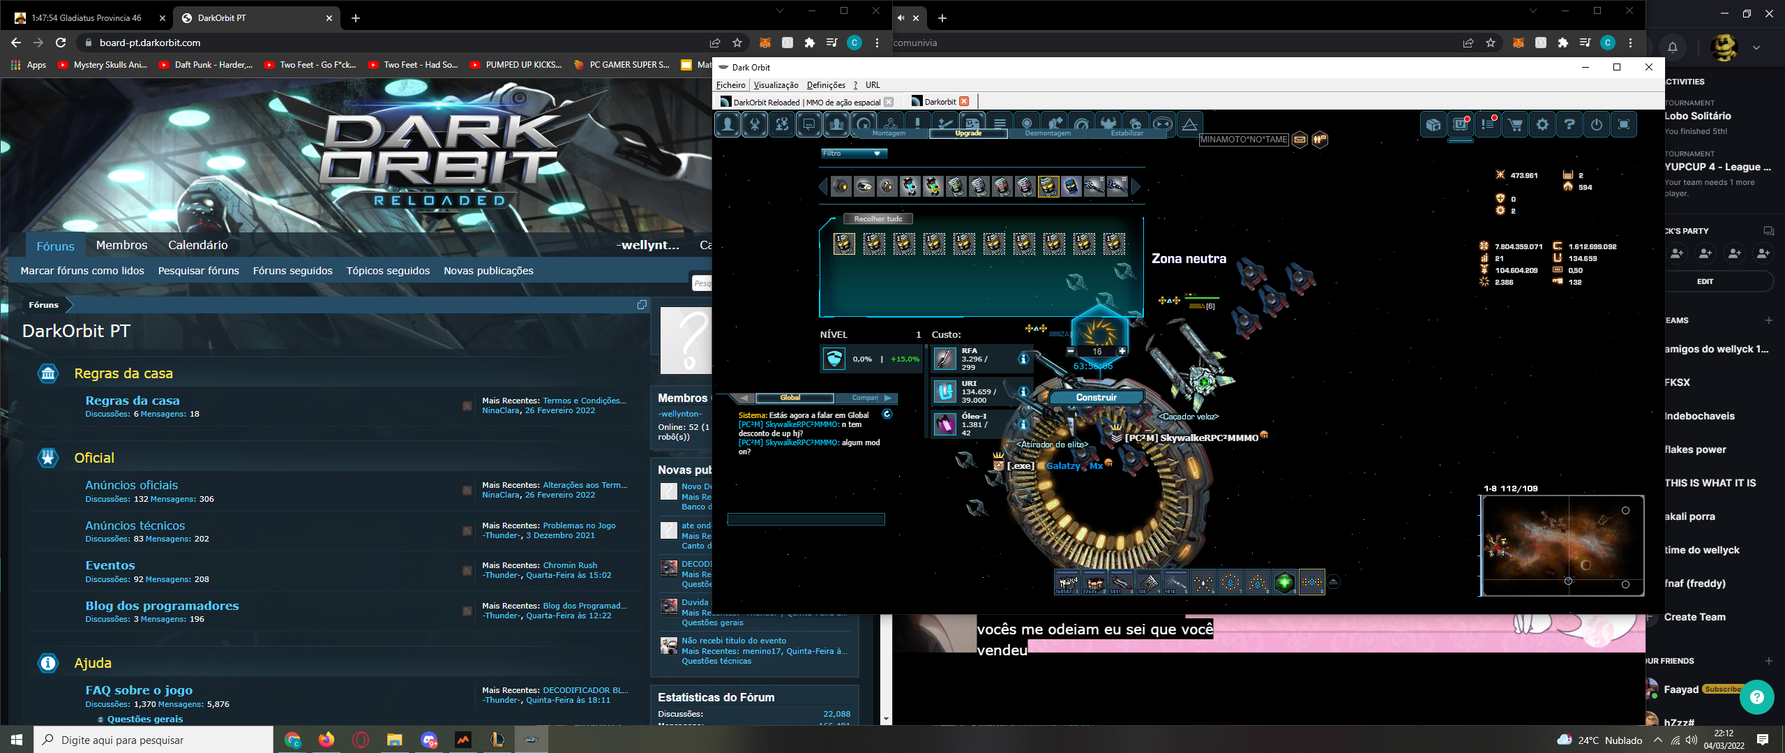The width and height of the screenshot is (1785, 753).
Task: Click the logout power icon in game
Action: point(1597,125)
